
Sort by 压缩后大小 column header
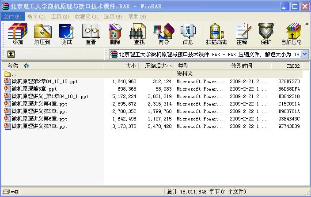pyautogui.click(x=156, y=66)
